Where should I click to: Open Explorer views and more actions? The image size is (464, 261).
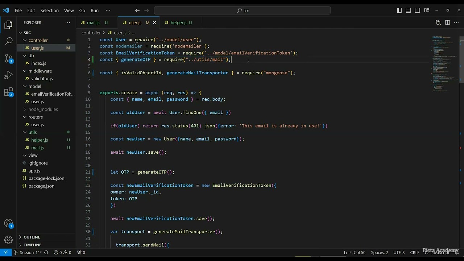click(x=68, y=22)
